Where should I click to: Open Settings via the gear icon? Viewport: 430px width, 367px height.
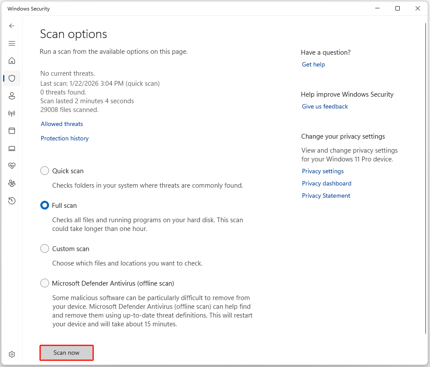pyautogui.click(x=12, y=354)
